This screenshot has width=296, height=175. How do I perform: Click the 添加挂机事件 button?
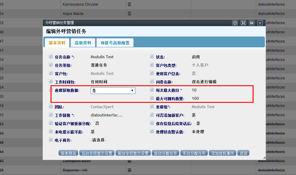(222, 153)
